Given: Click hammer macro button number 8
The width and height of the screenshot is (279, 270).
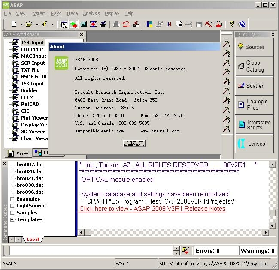Looking at the screenshot, I should [227, 110].
